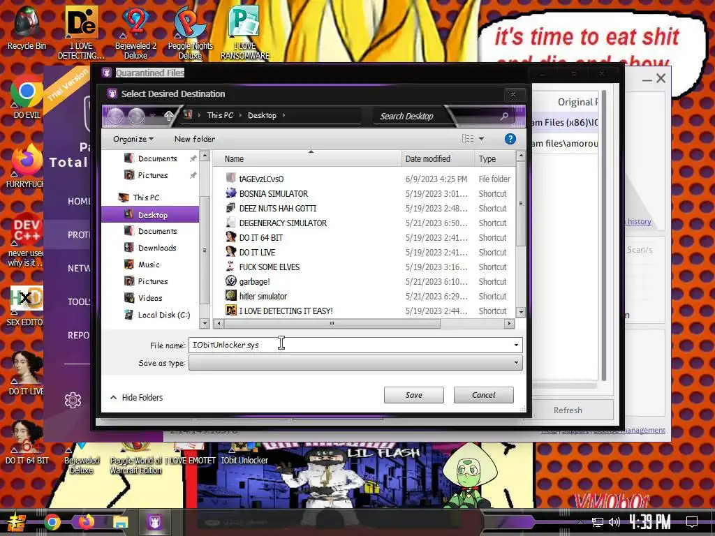Sort by the Date modified column header

tap(437, 158)
